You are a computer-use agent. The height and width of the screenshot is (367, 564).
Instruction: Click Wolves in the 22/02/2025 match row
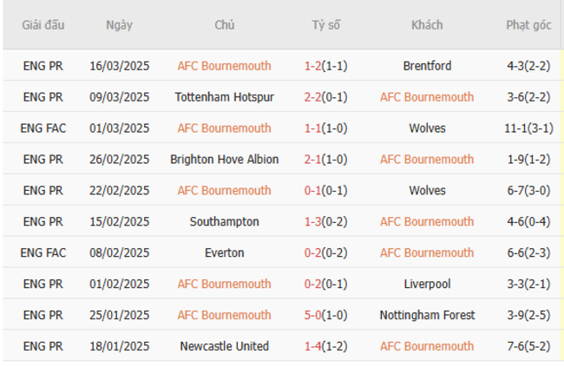pyautogui.click(x=427, y=191)
